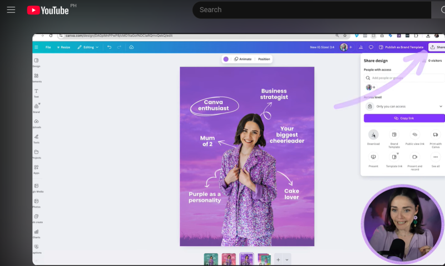Expand the Editing mode dropdown
The image size is (445, 266).
(x=88, y=47)
